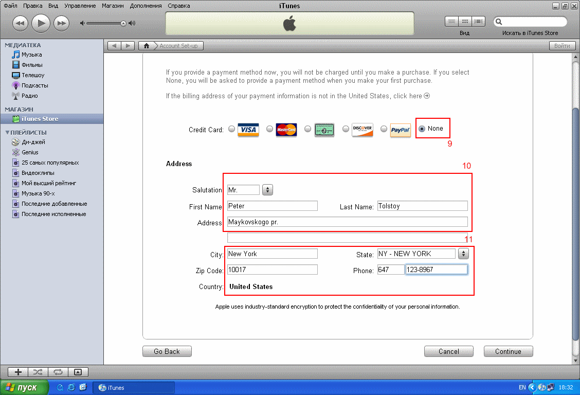The width and height of the screenshot is (580, 395).
Task: Collapse the ПЛЕЙЛИСТЫ section
Action: (x=7, y=132)
